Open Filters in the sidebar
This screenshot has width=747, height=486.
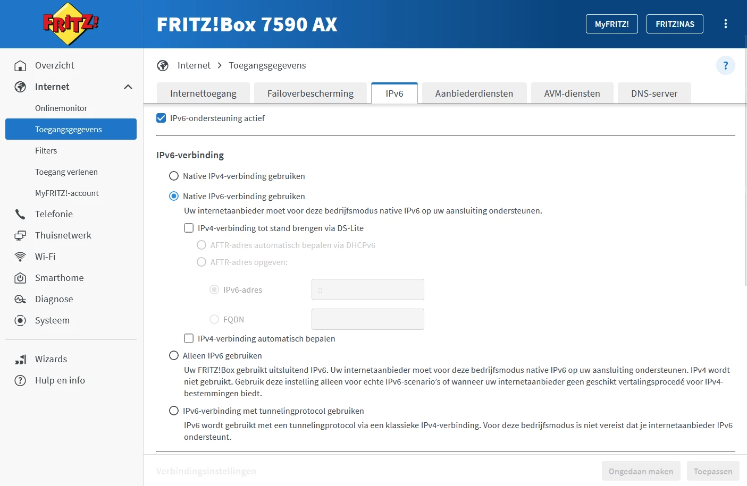pyautogui.click(x=71, y=150)
